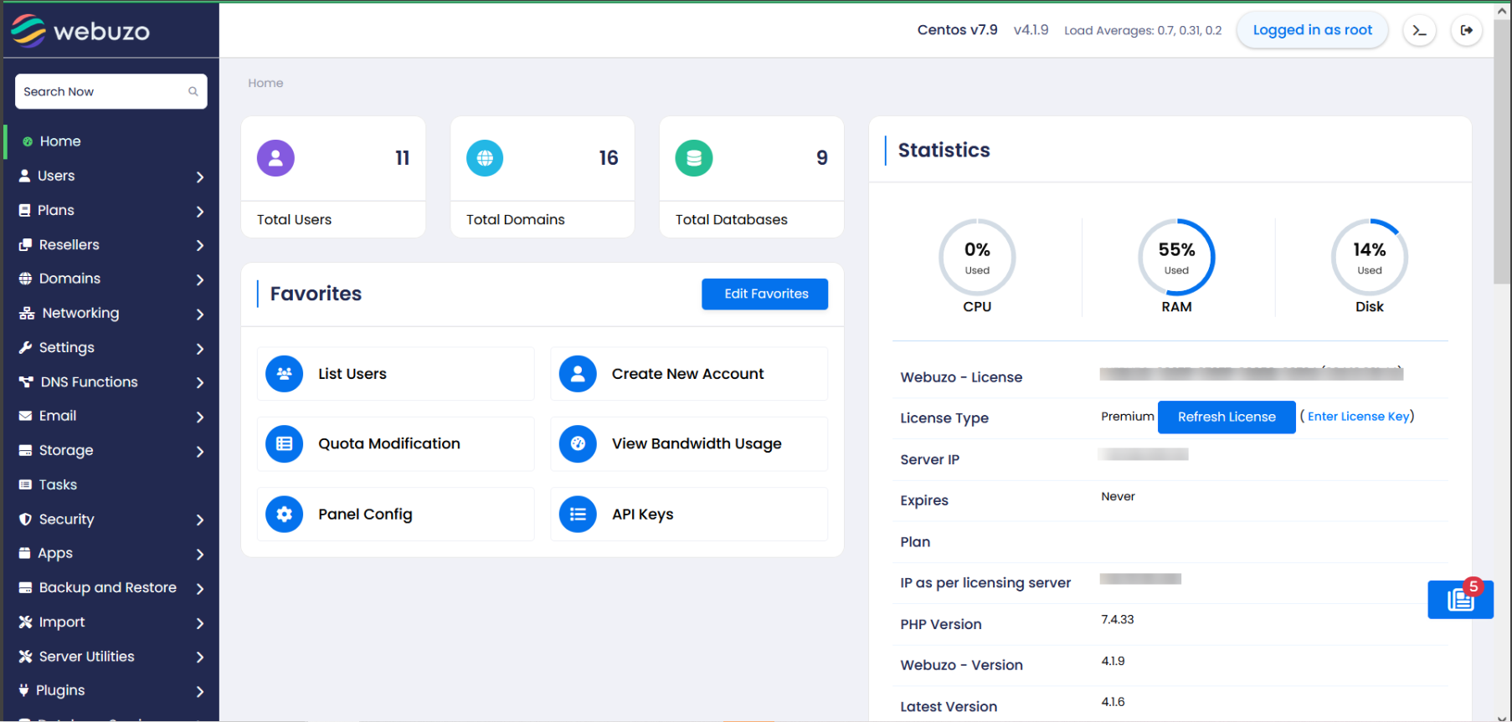The height and width of the screenshot is (722, 1512).
Task: Expand the Settings menu chevron
Action: point(199,348)
